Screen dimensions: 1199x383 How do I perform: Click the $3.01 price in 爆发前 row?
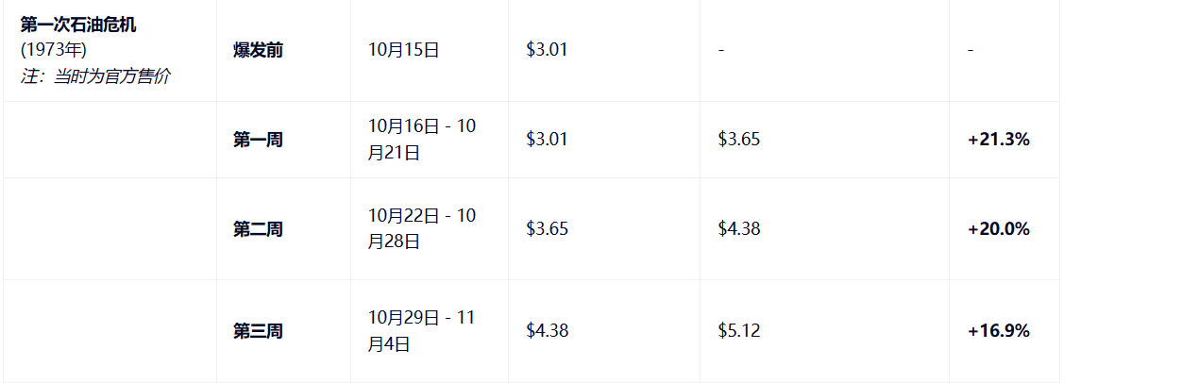click(x=547, y=50)
